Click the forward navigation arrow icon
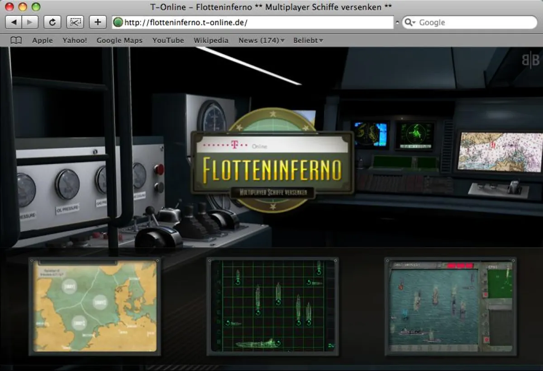The image size is (543, 371). [x=30, y=22]
